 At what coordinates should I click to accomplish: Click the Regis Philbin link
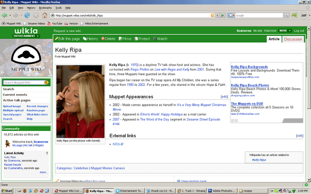pyautogui.click(x=140, y=69)
